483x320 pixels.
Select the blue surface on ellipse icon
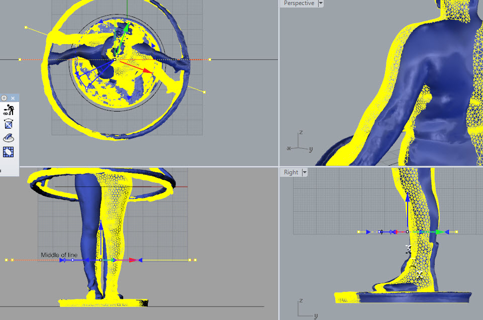[x=9, y=138]
